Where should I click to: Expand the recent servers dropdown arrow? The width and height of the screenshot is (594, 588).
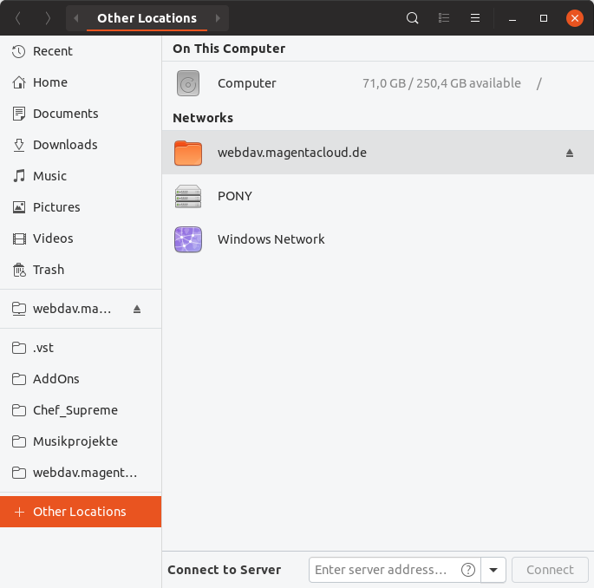(x=493, y=570)
